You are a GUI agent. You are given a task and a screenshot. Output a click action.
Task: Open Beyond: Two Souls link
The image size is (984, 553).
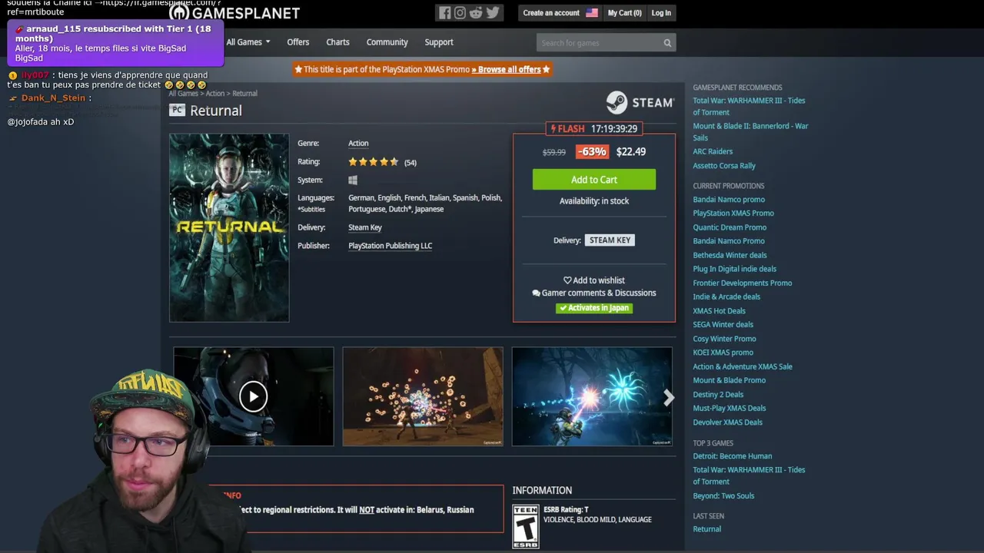723,496
